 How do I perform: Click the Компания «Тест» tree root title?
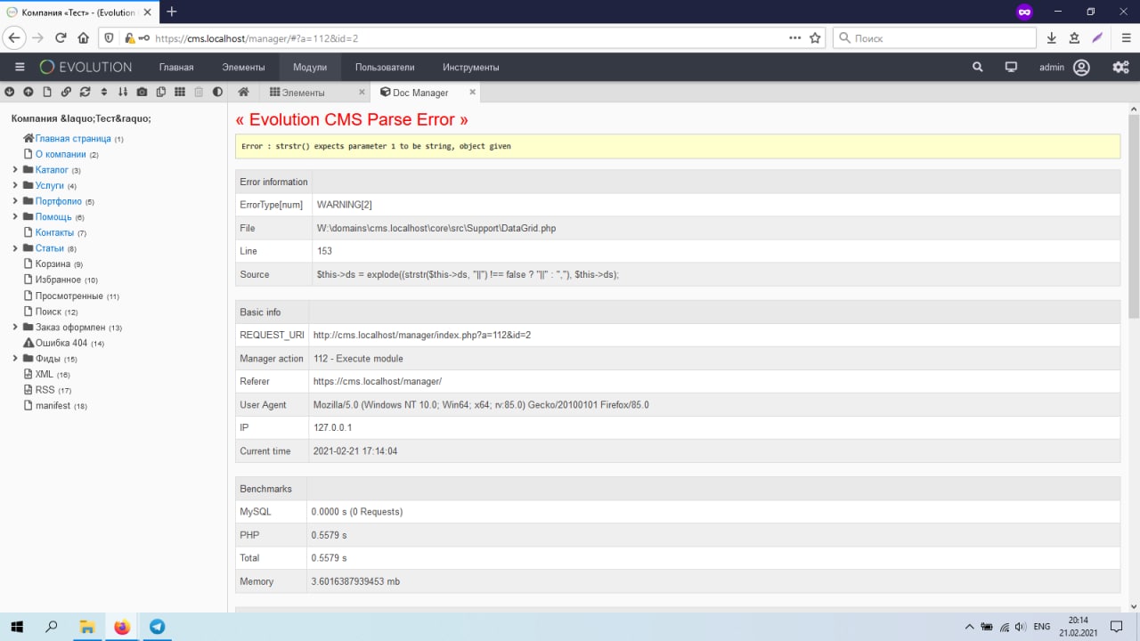81,118
